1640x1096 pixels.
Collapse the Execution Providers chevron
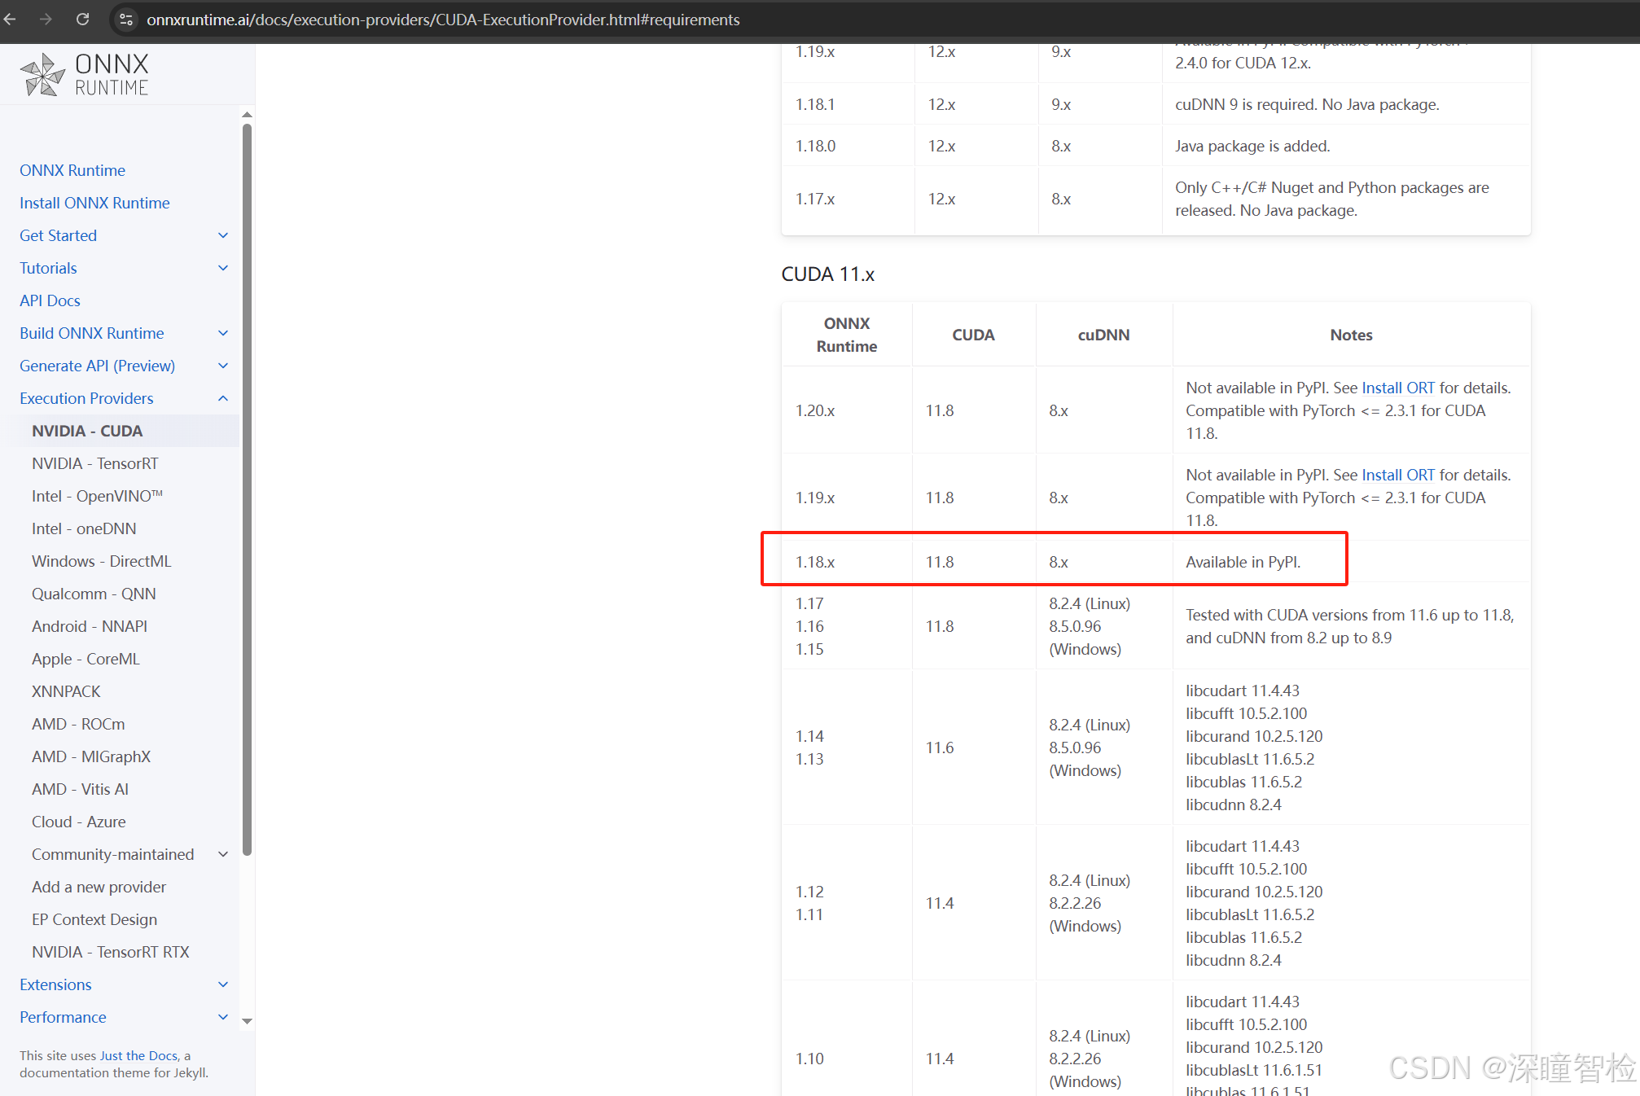tap(223, 398)
